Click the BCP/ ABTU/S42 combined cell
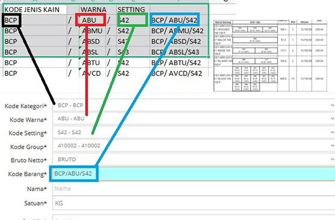This screenshot has width=335, height=220. (179, 63)
